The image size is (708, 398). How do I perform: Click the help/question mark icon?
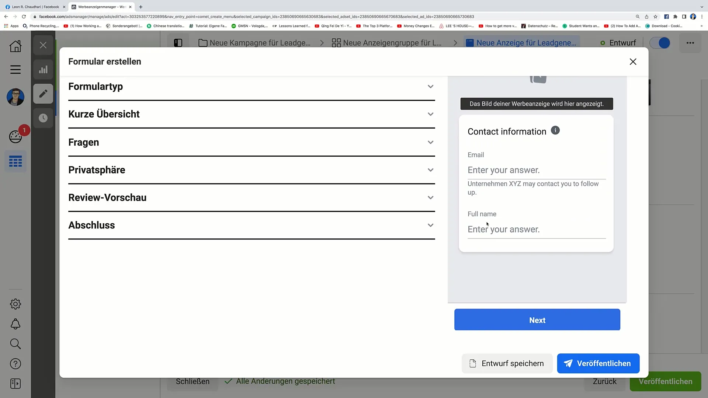tap(15, 364)
